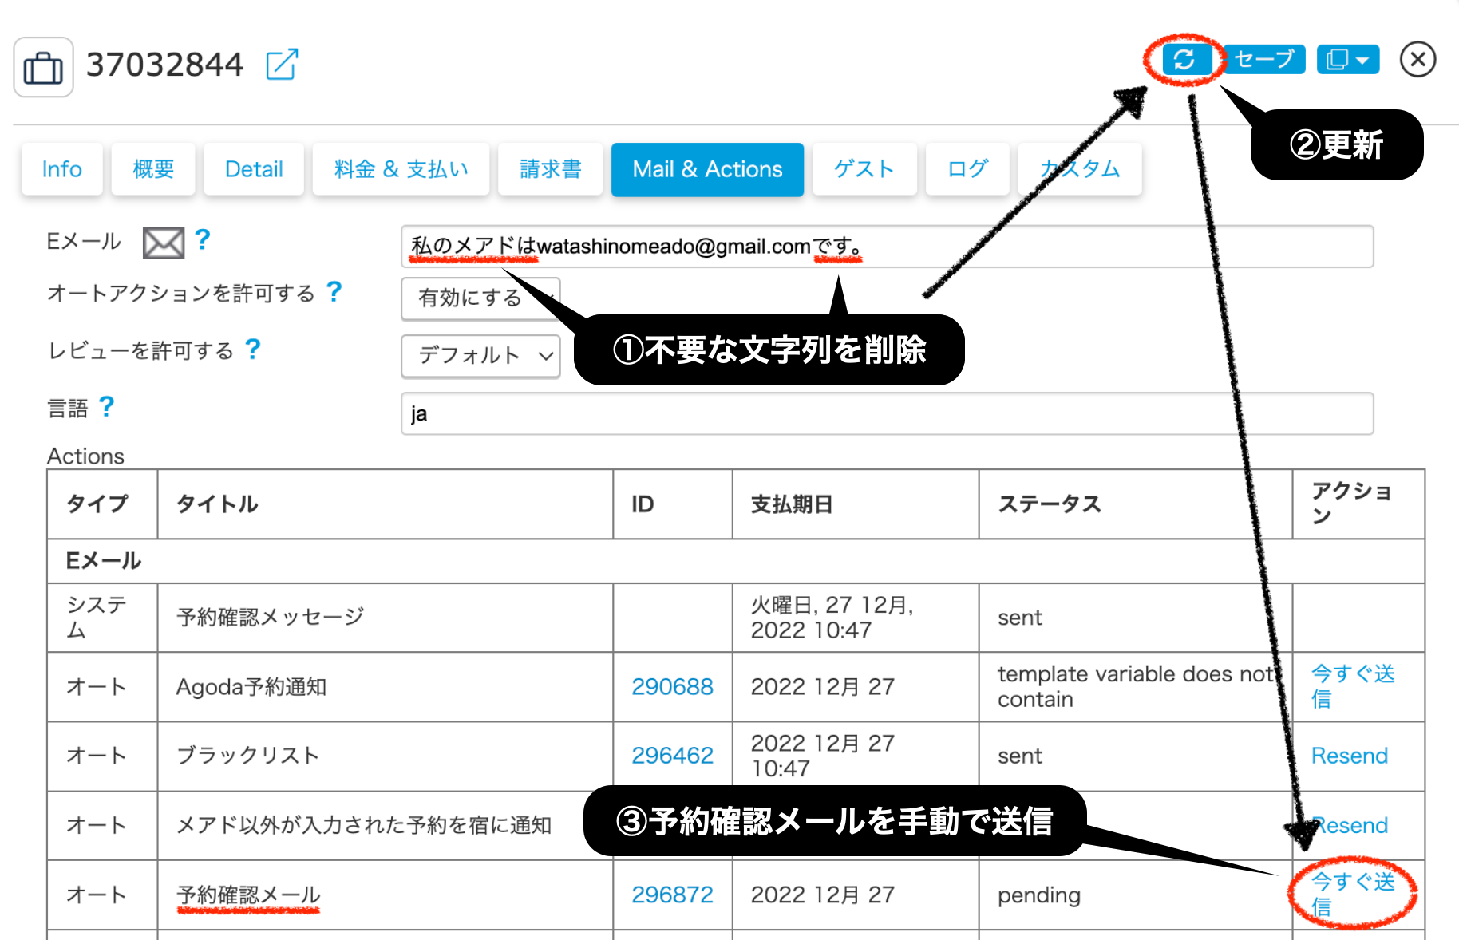Click the blue refresh icon button

[x=1184, y=60]
